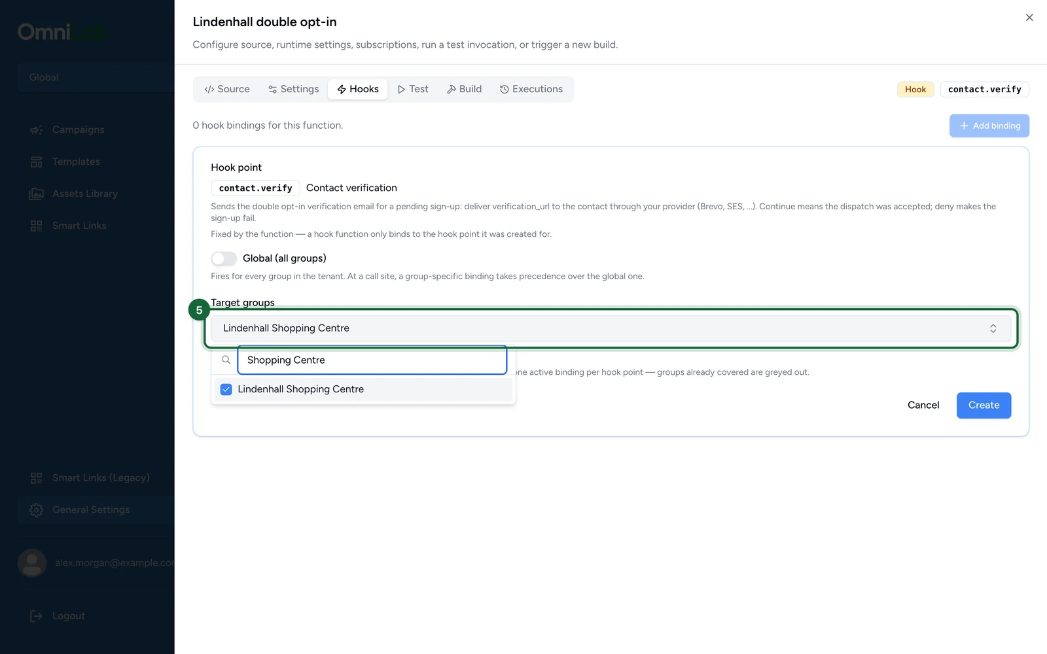Click Create to save the binding
Screen dimensions: 1047x654
984,405
